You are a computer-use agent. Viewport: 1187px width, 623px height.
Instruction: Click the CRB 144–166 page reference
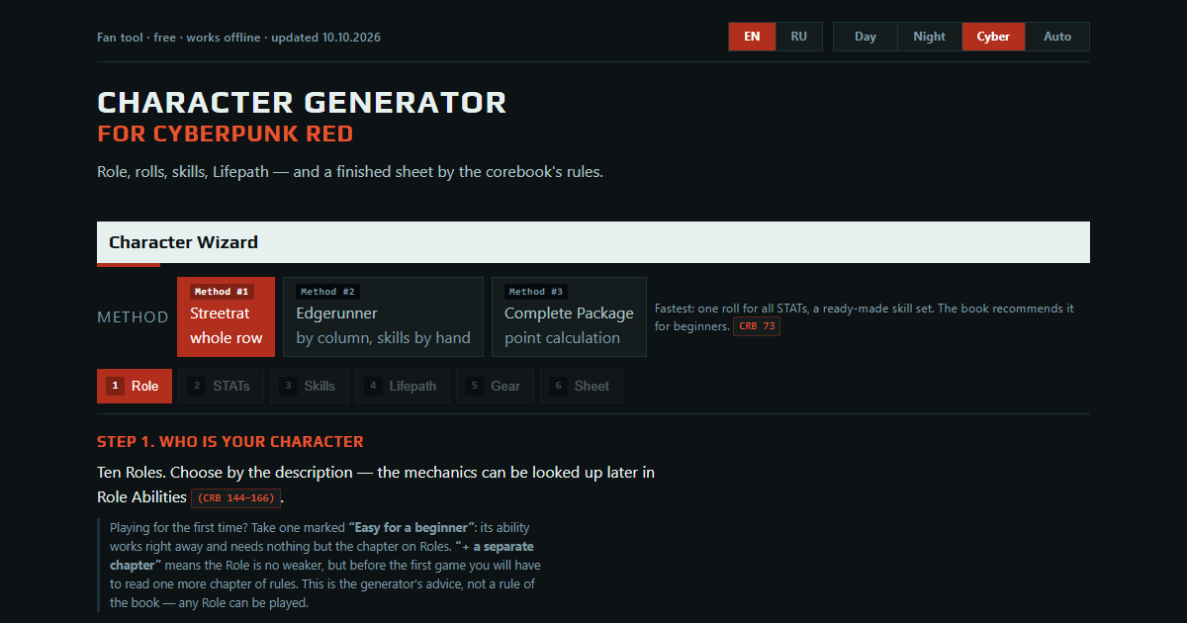point(235,497)
